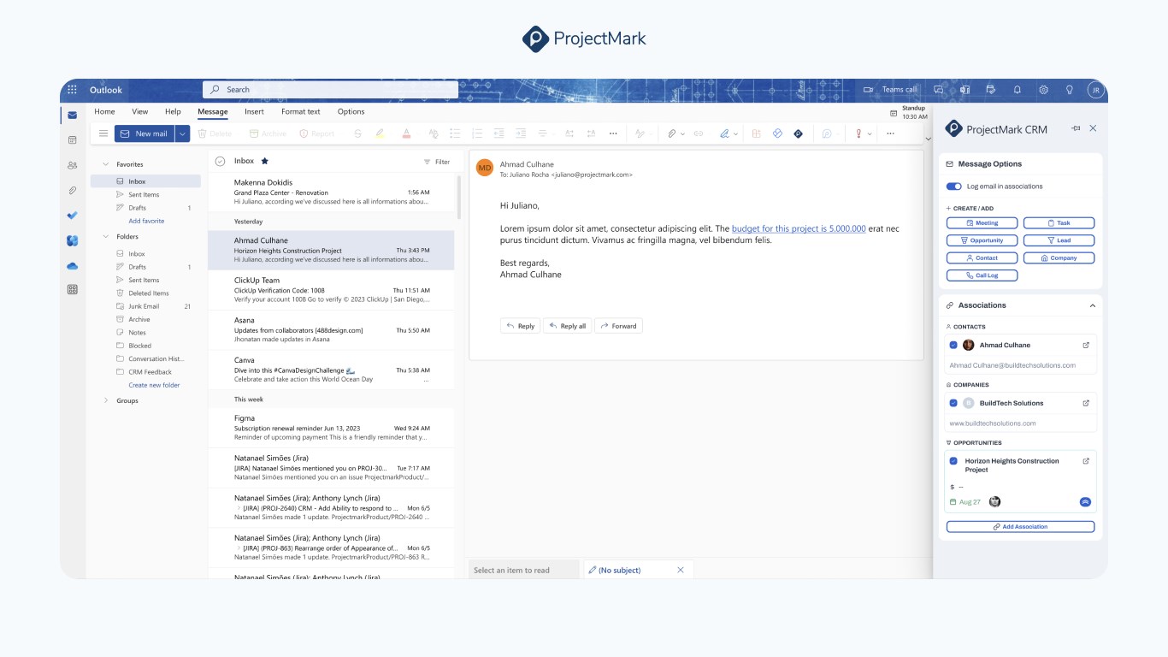Viewport: 1168px width, 657px height.
Task: Open the Files paperclip icon in left rail
Action: pyautogui.click(x=72, y=191)
